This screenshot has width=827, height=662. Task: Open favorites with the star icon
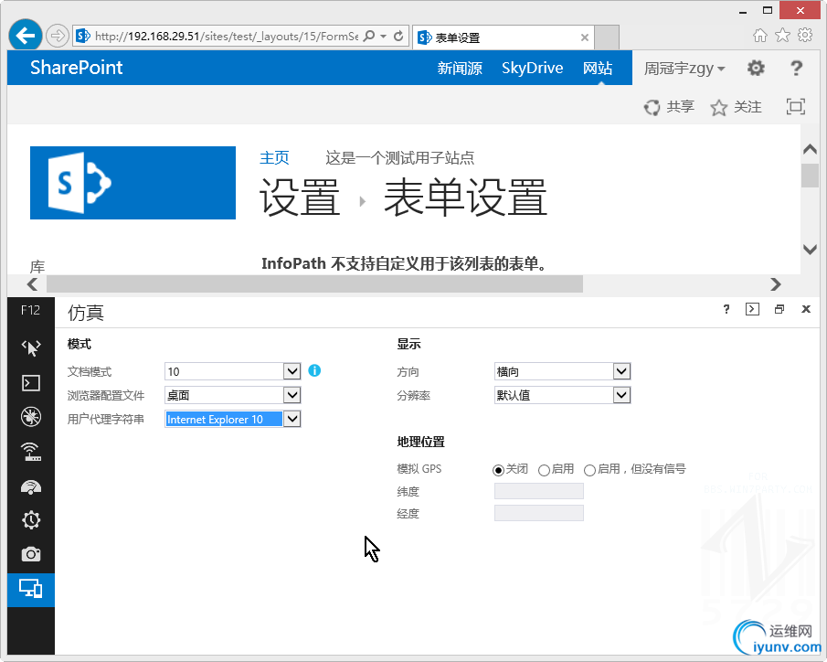coord(783,36)
